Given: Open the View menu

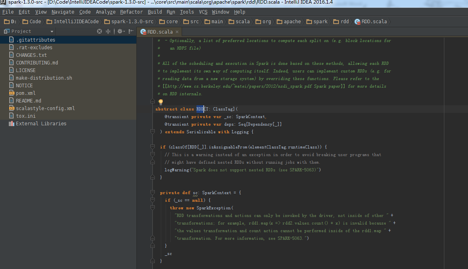Looking at the screenshot, I should pyautogui.click(x=41, y=12).
